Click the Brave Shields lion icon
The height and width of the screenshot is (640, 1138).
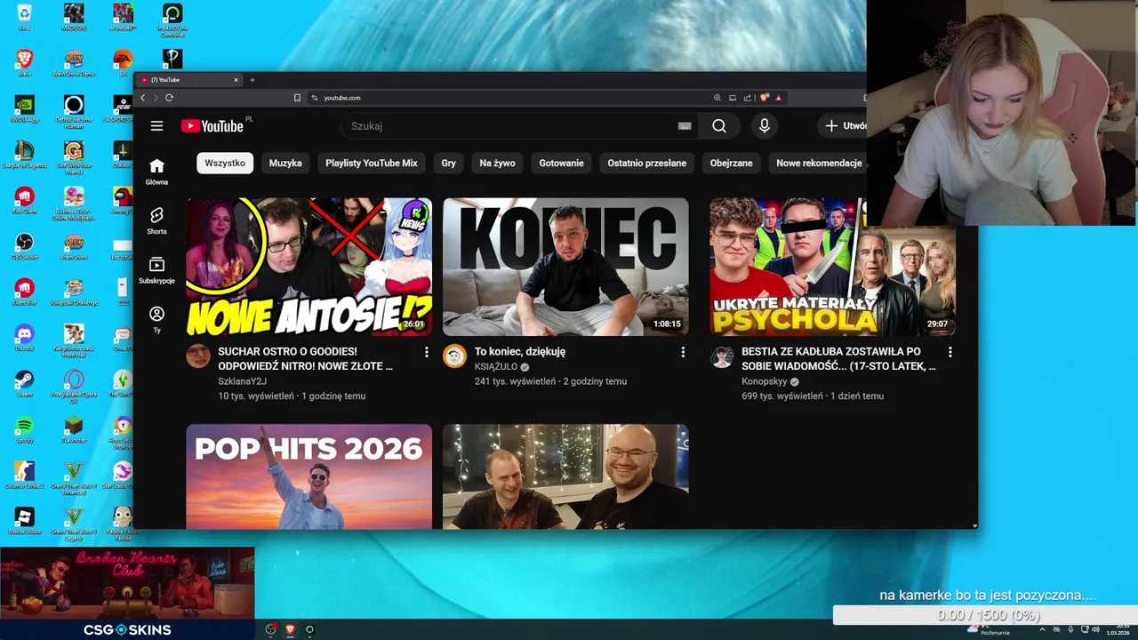click(x=764, y=98)
